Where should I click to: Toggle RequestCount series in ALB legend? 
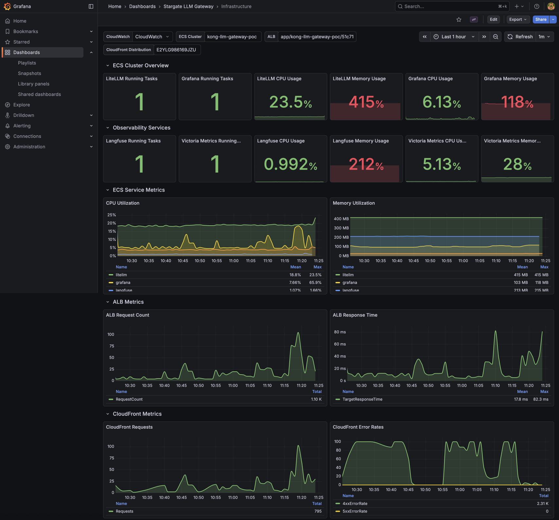[129, 399]
